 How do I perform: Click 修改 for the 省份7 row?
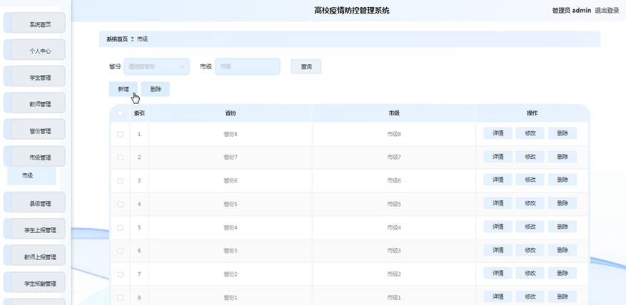[530, 156]
